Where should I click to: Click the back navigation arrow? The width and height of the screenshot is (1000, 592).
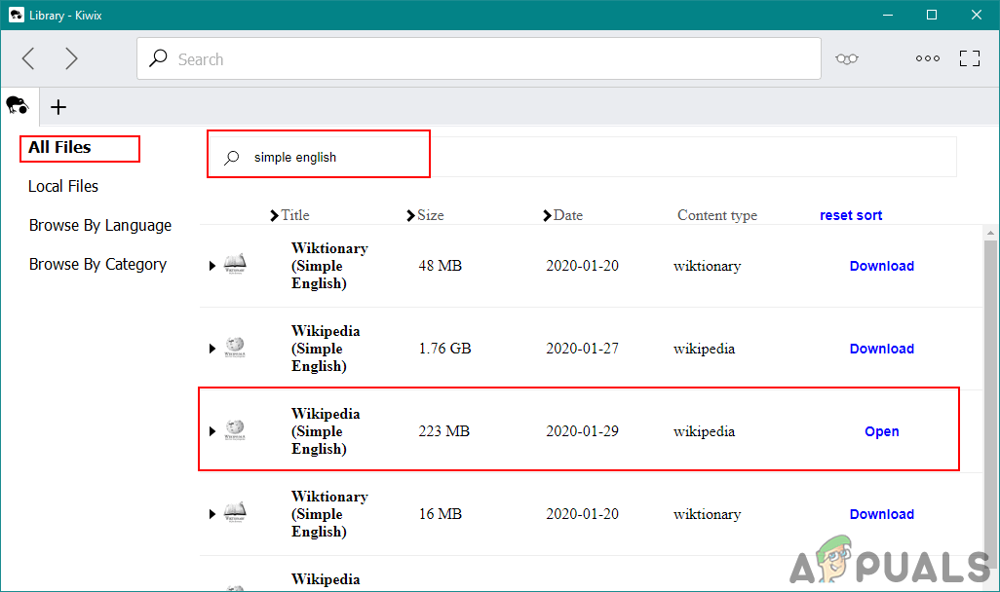pos(28,59)
